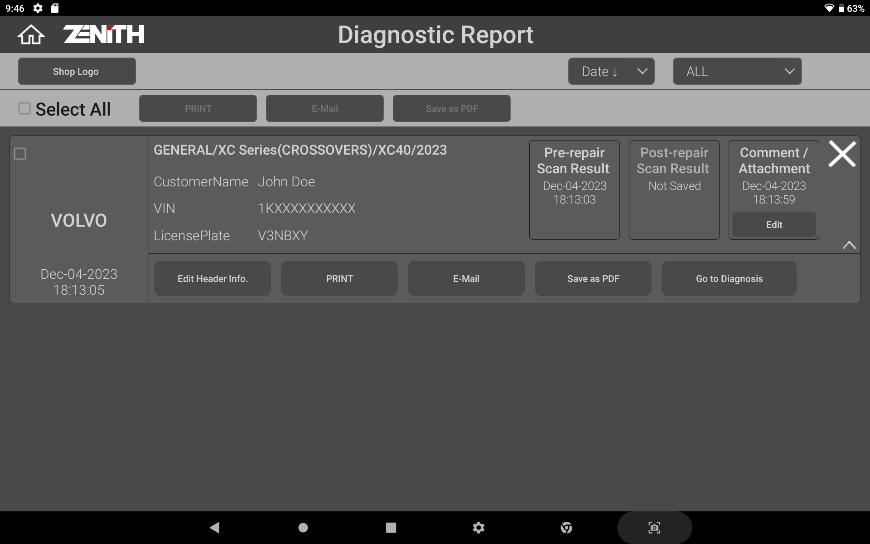The image size is (870, 544).
Task: Tap the Android back navigation icon
Action: pos(215,527)
